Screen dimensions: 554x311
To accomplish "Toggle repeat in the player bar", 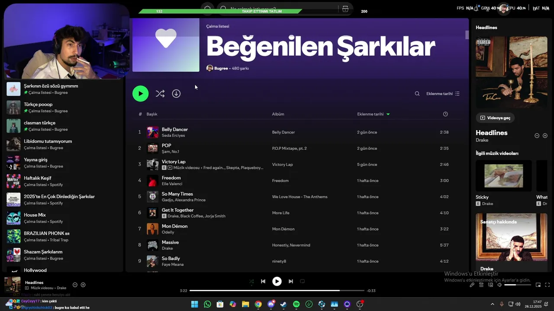I will 303,281.
